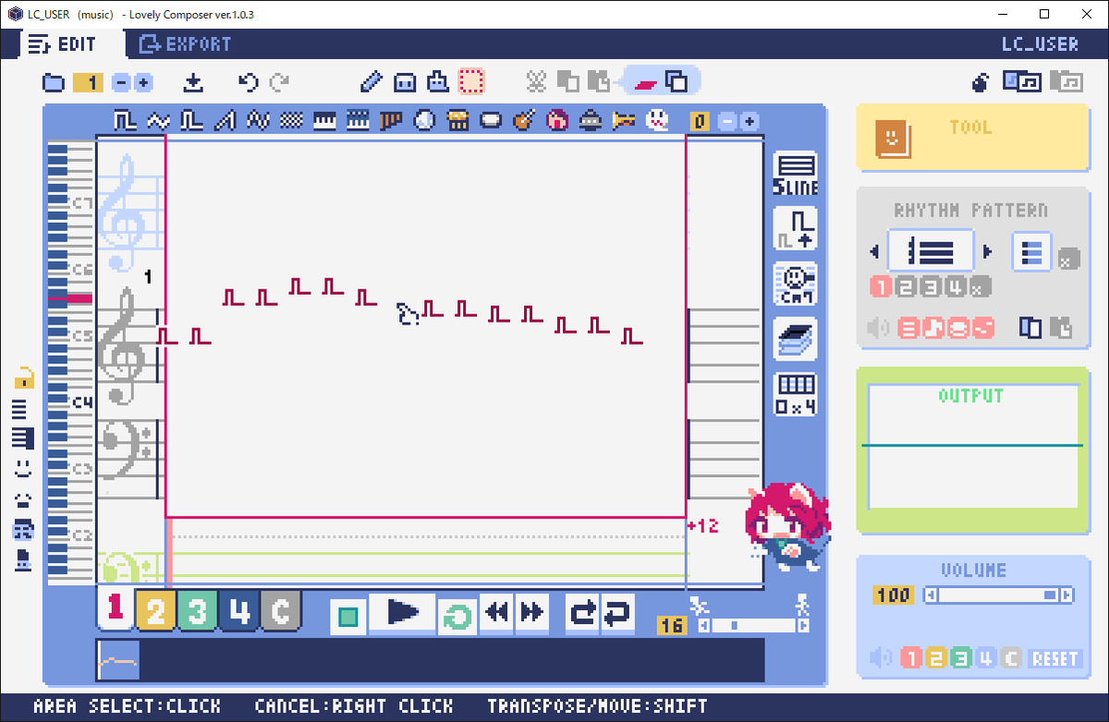Click the scissors cut icon
Viewport: 1109px width, 722px height.
coord(537,81)
